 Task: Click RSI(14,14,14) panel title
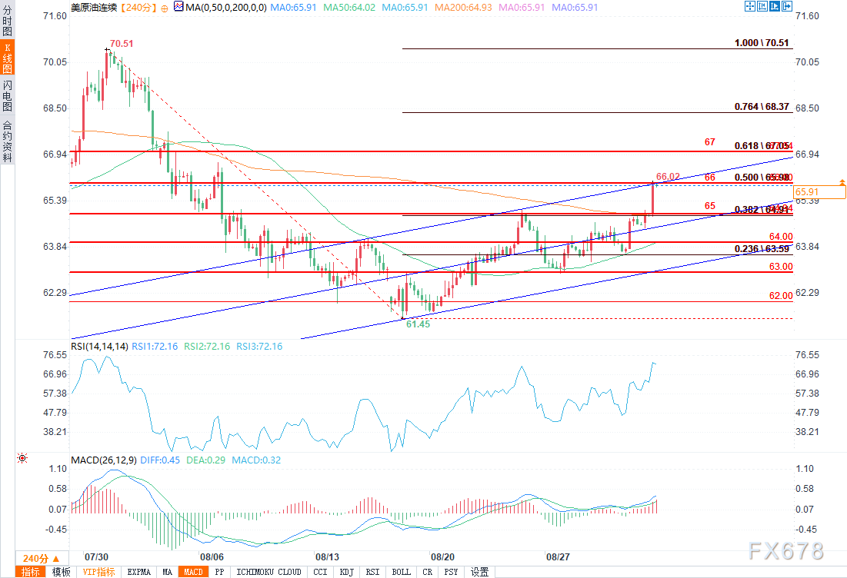99,347
